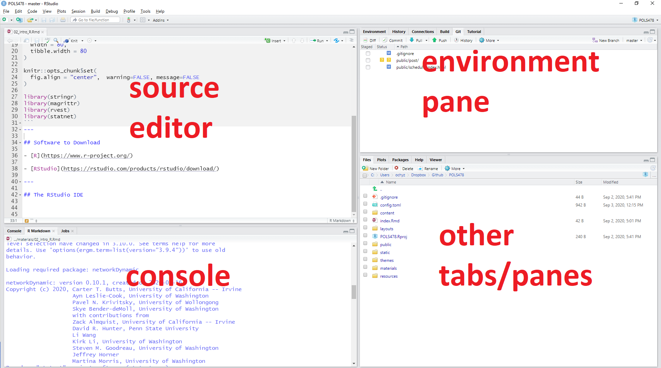Viewport: 661px width, 368px height.
Task: Go to the next chunk with the down arrow
Action: (x=302, y=41)
